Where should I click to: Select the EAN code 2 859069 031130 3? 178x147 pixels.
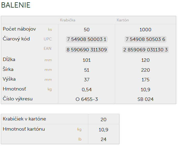coord(145,50)
